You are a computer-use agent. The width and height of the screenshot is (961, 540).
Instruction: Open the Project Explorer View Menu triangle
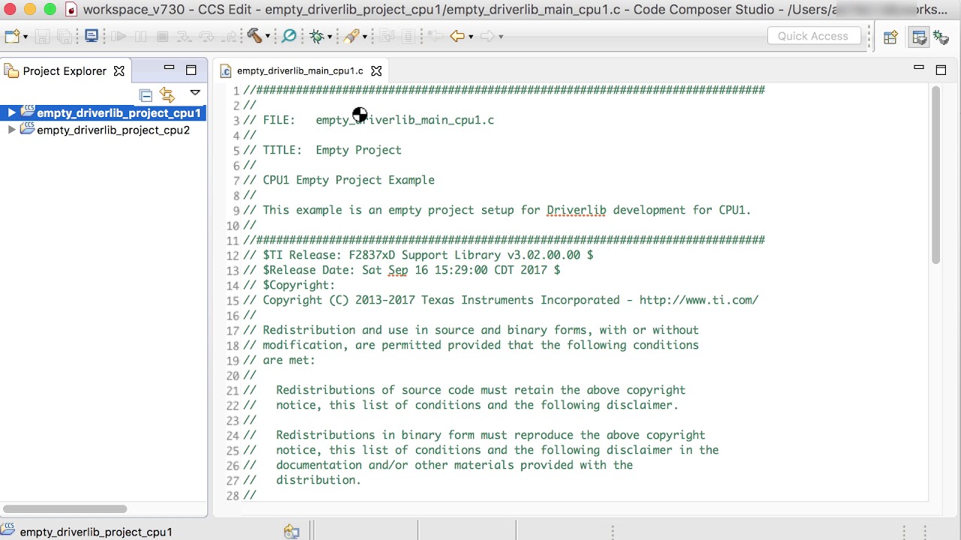click(x=194, y=93)
